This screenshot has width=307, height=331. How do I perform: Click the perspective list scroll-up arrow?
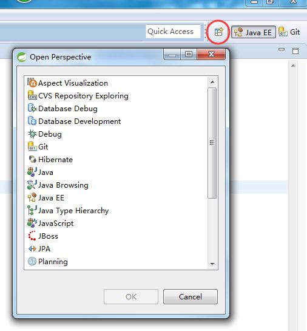tap(212, 82)
